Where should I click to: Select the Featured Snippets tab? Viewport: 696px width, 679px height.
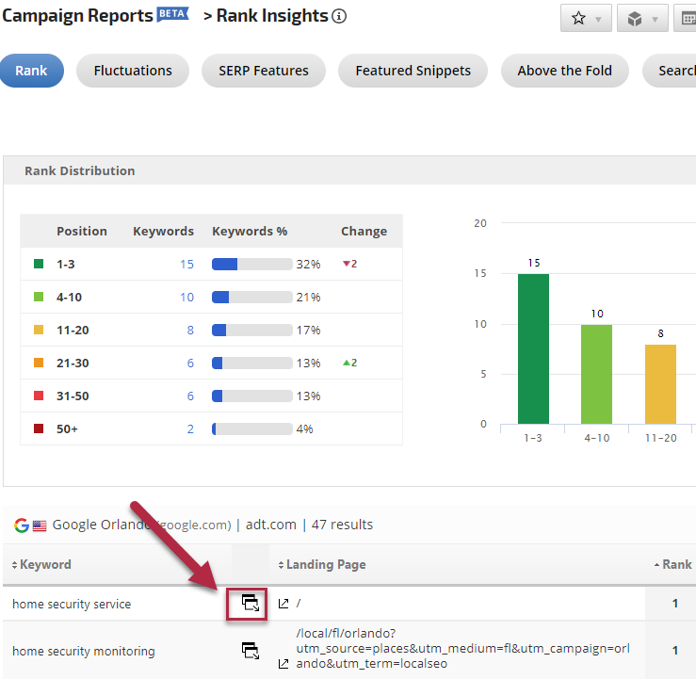coord(413,71)
